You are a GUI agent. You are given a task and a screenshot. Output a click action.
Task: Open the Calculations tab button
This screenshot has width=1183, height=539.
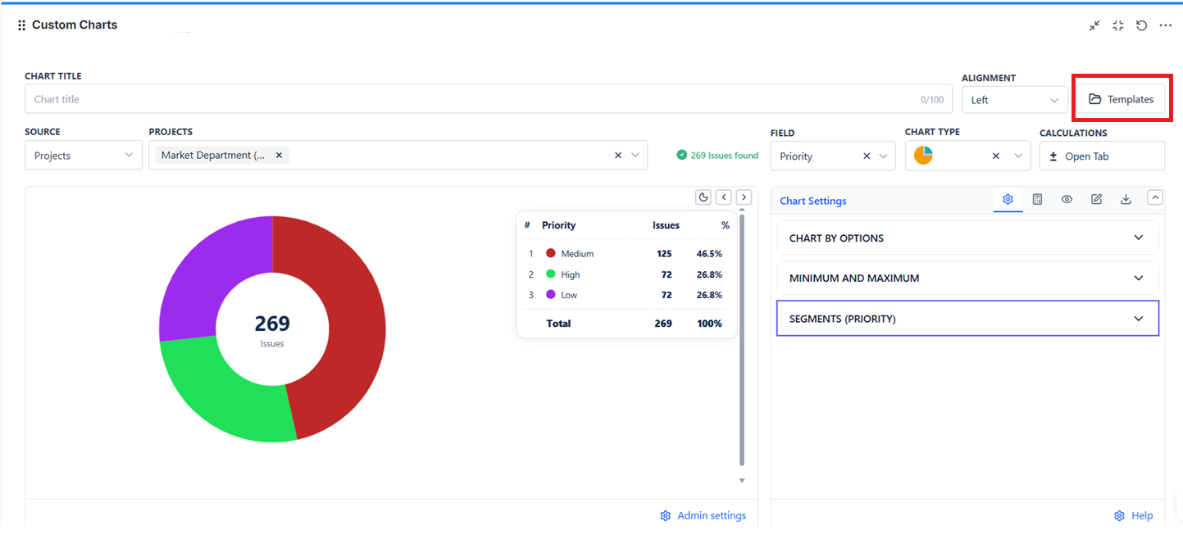pyautogui.click(x=1102, y=156)
